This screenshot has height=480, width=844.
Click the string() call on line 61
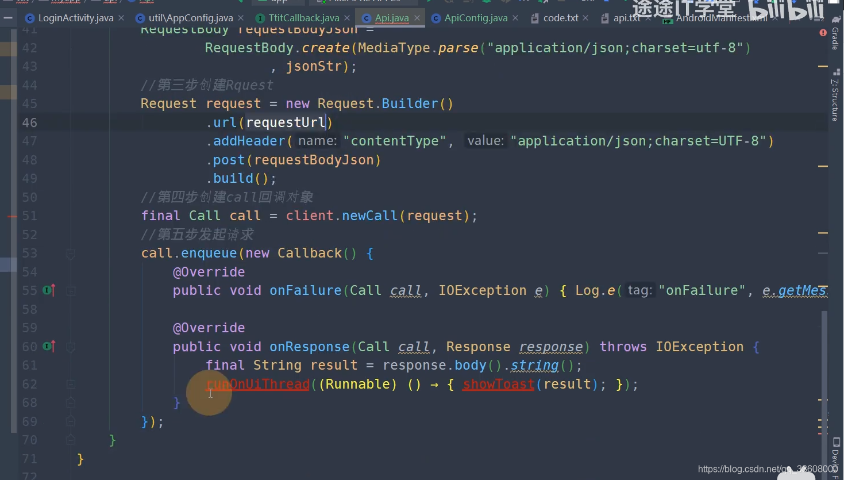[x=542, y=365]
